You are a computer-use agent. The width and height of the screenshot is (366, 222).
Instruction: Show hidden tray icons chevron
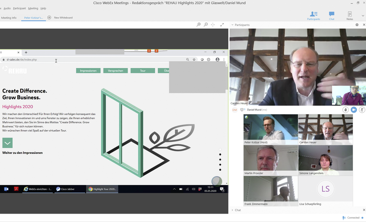tap(174, 189)
